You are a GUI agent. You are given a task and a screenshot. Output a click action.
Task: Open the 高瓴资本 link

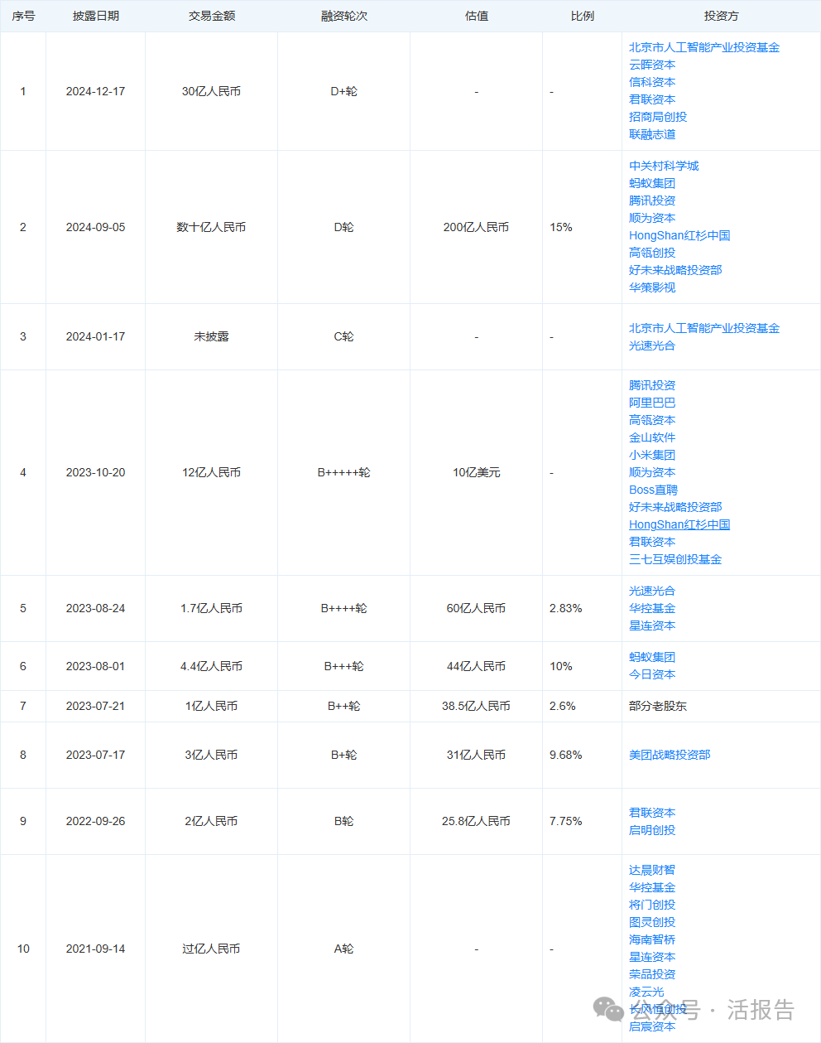[x=652, y=420]
